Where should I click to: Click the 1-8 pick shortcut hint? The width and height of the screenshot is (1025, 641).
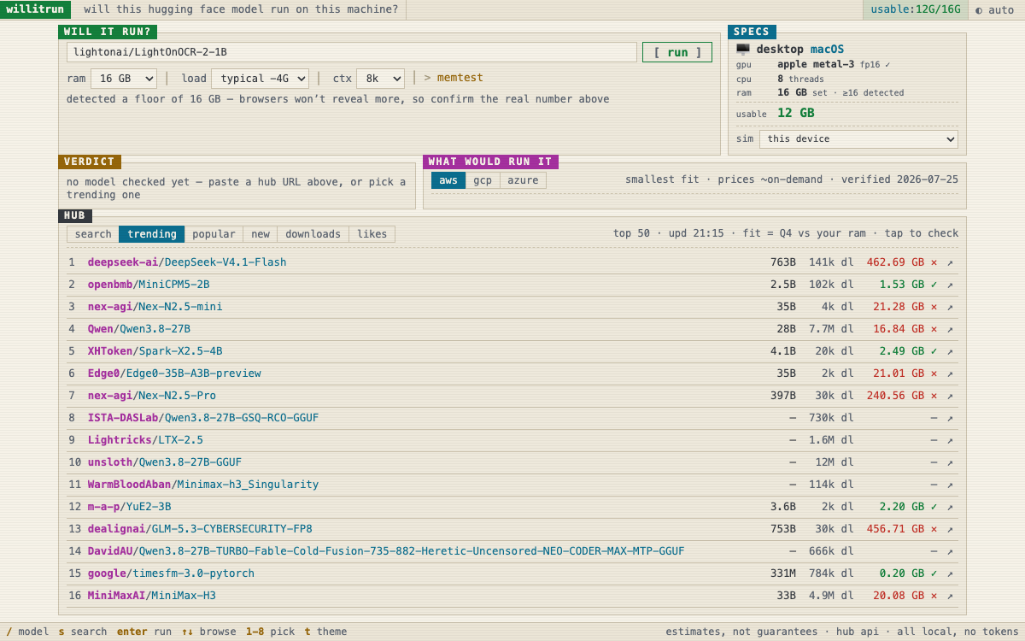pos(270,632)
